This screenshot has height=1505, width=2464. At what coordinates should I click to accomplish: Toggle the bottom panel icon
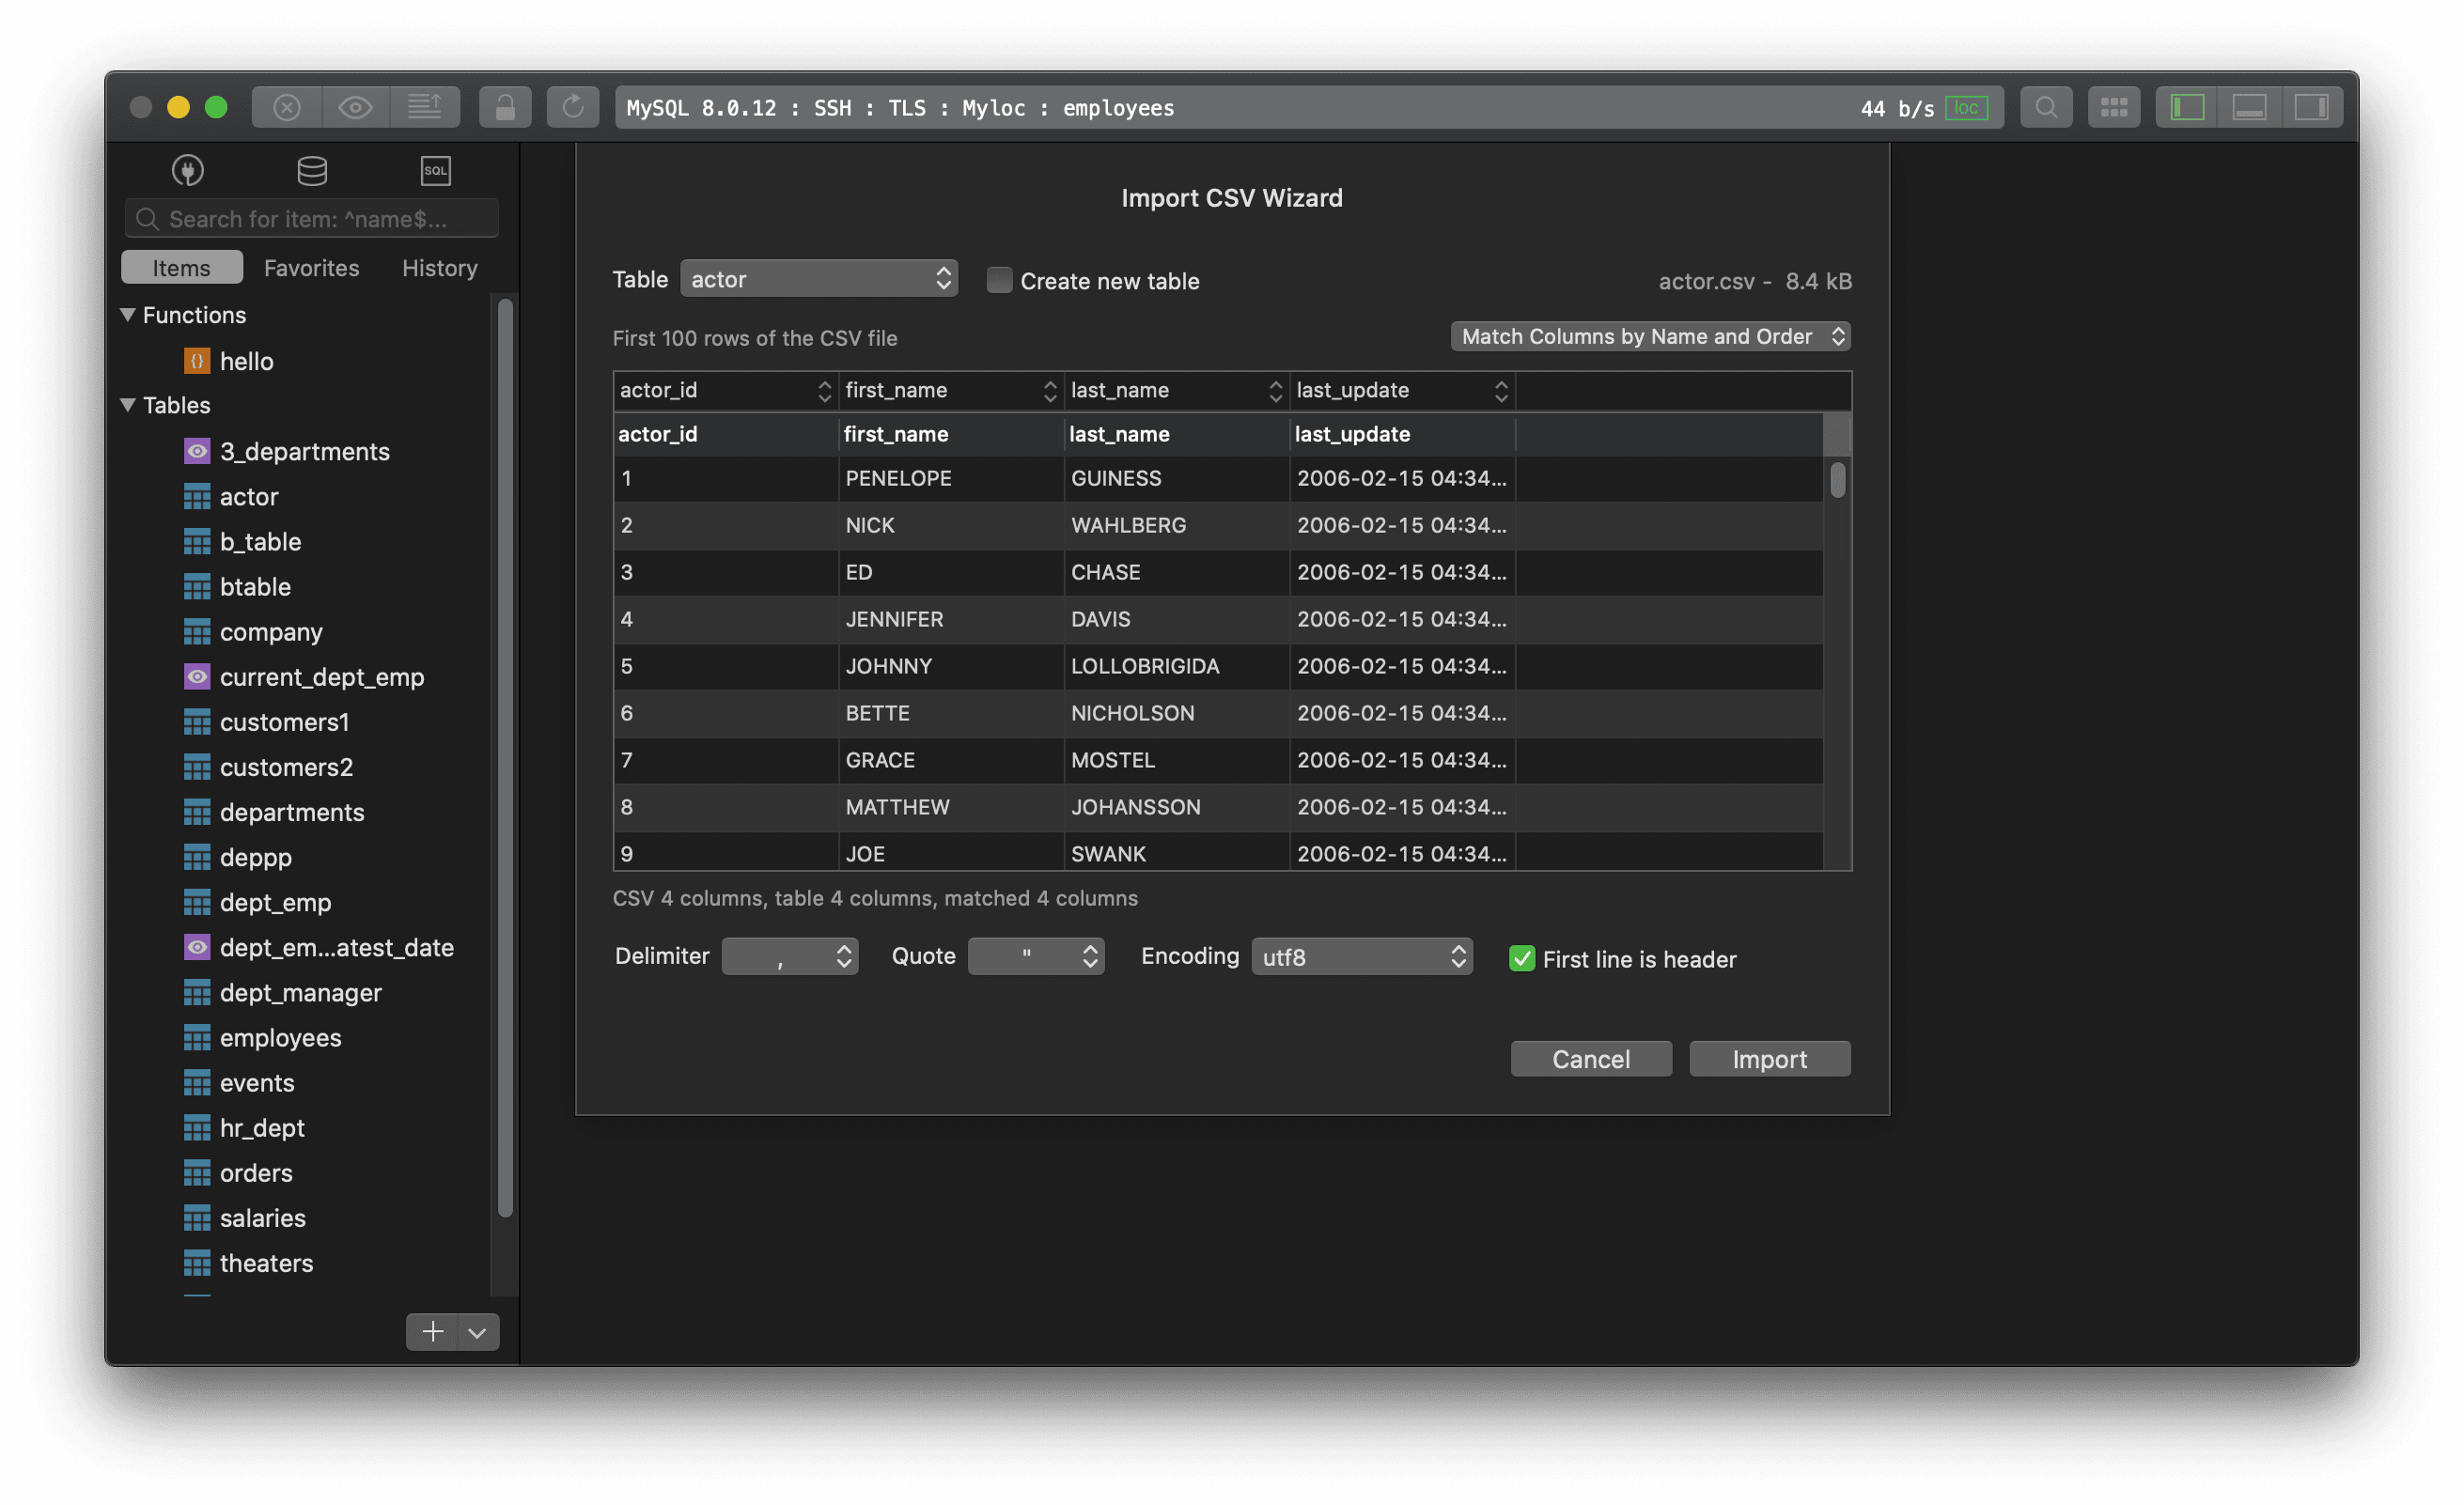coord(2249,107)
